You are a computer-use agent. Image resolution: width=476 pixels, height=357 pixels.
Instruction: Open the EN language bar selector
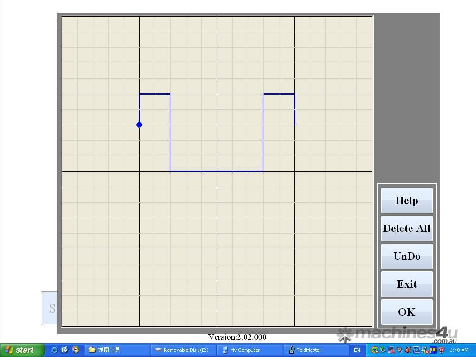pyautogui.click(x=357, y=350)
